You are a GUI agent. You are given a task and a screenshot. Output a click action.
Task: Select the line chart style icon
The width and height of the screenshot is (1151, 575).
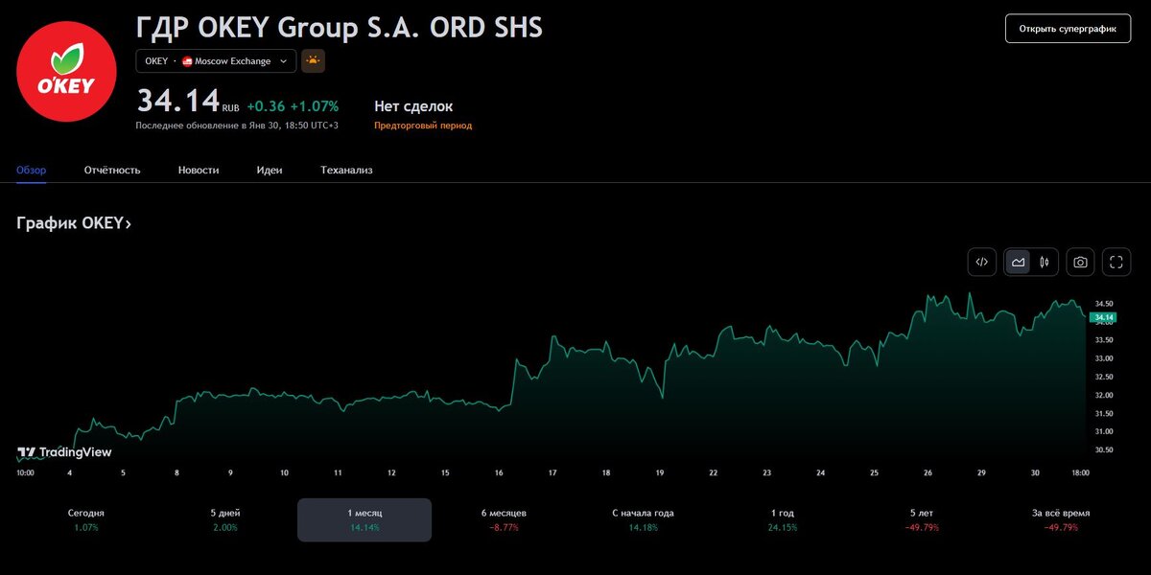(x=1018, y=262)
